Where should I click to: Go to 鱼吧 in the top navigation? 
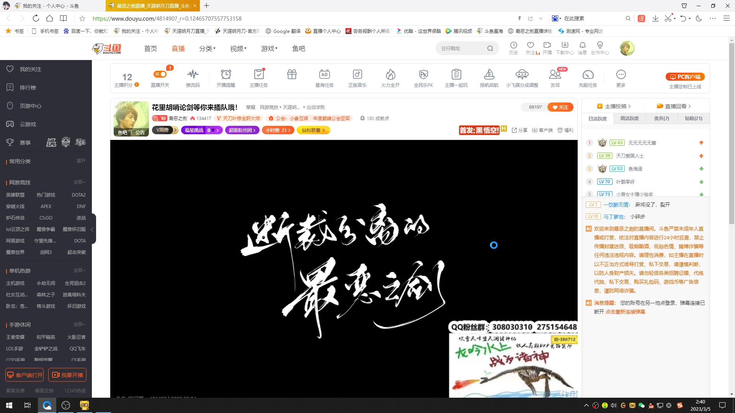[x=299, y=49]
